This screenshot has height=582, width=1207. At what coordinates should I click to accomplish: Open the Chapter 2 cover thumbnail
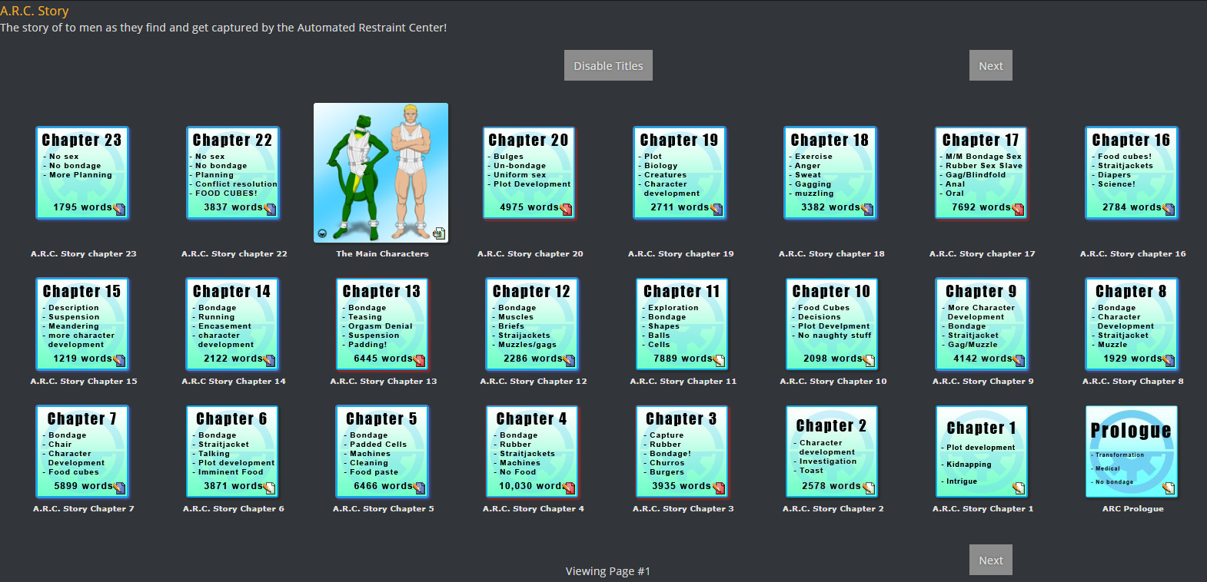tap(832, 451)
